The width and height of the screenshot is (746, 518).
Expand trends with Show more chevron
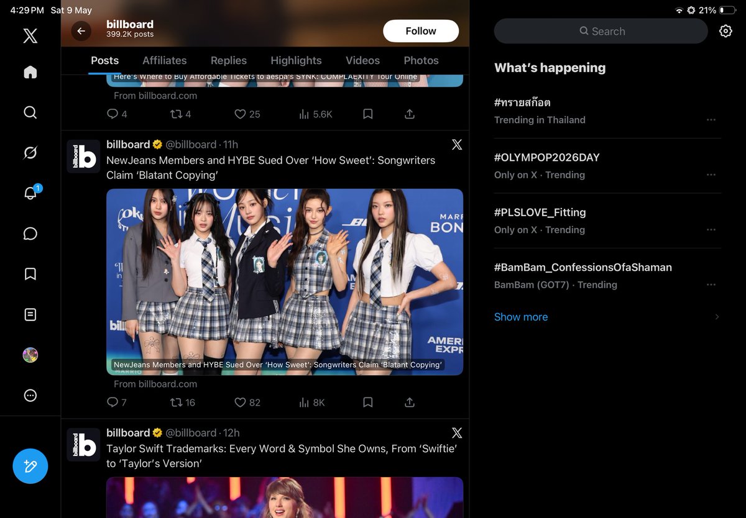717,317
